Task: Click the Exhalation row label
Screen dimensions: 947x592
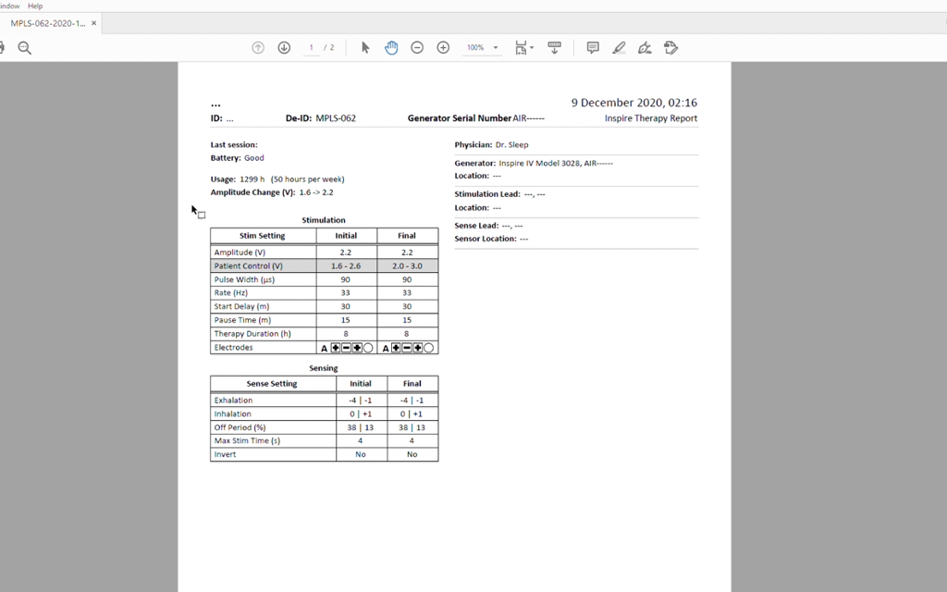Action: 233,401
